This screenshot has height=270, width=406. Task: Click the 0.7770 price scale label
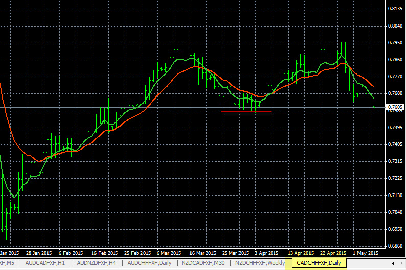click(395, 77)
